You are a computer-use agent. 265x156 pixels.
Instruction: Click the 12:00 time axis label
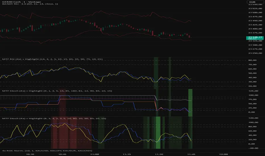click(223, 154)
